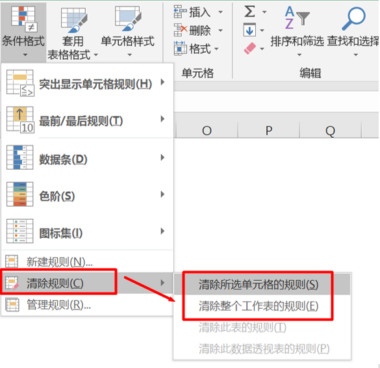The height and width of the screenshot is (368, 380).
Task: Open 色阶(S) submenu
Action: [x=87, y=195]
